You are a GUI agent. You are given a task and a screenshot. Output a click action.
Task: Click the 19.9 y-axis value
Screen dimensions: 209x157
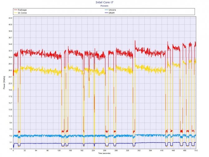pos(11,90)
